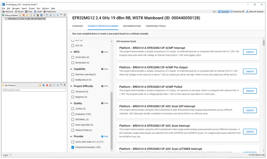
Task: Click the open perspective icon beside Launcher
Action: pos(214,12)
